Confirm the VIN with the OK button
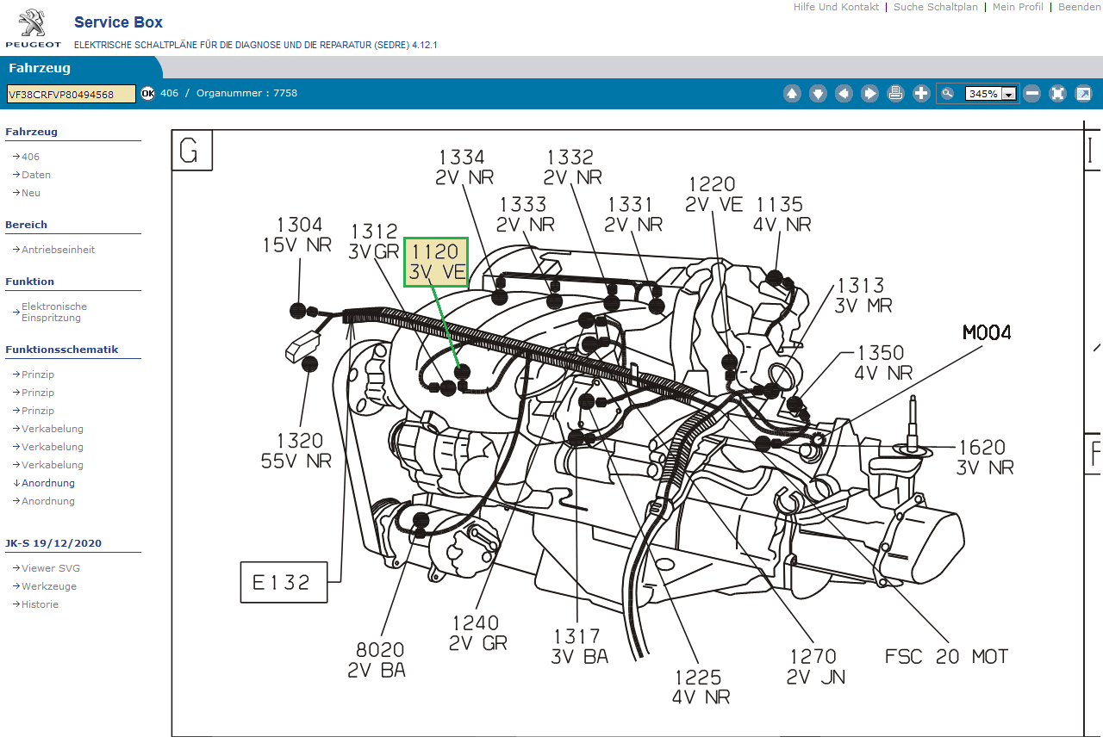The image size is (1103, 743). [147, 93]
